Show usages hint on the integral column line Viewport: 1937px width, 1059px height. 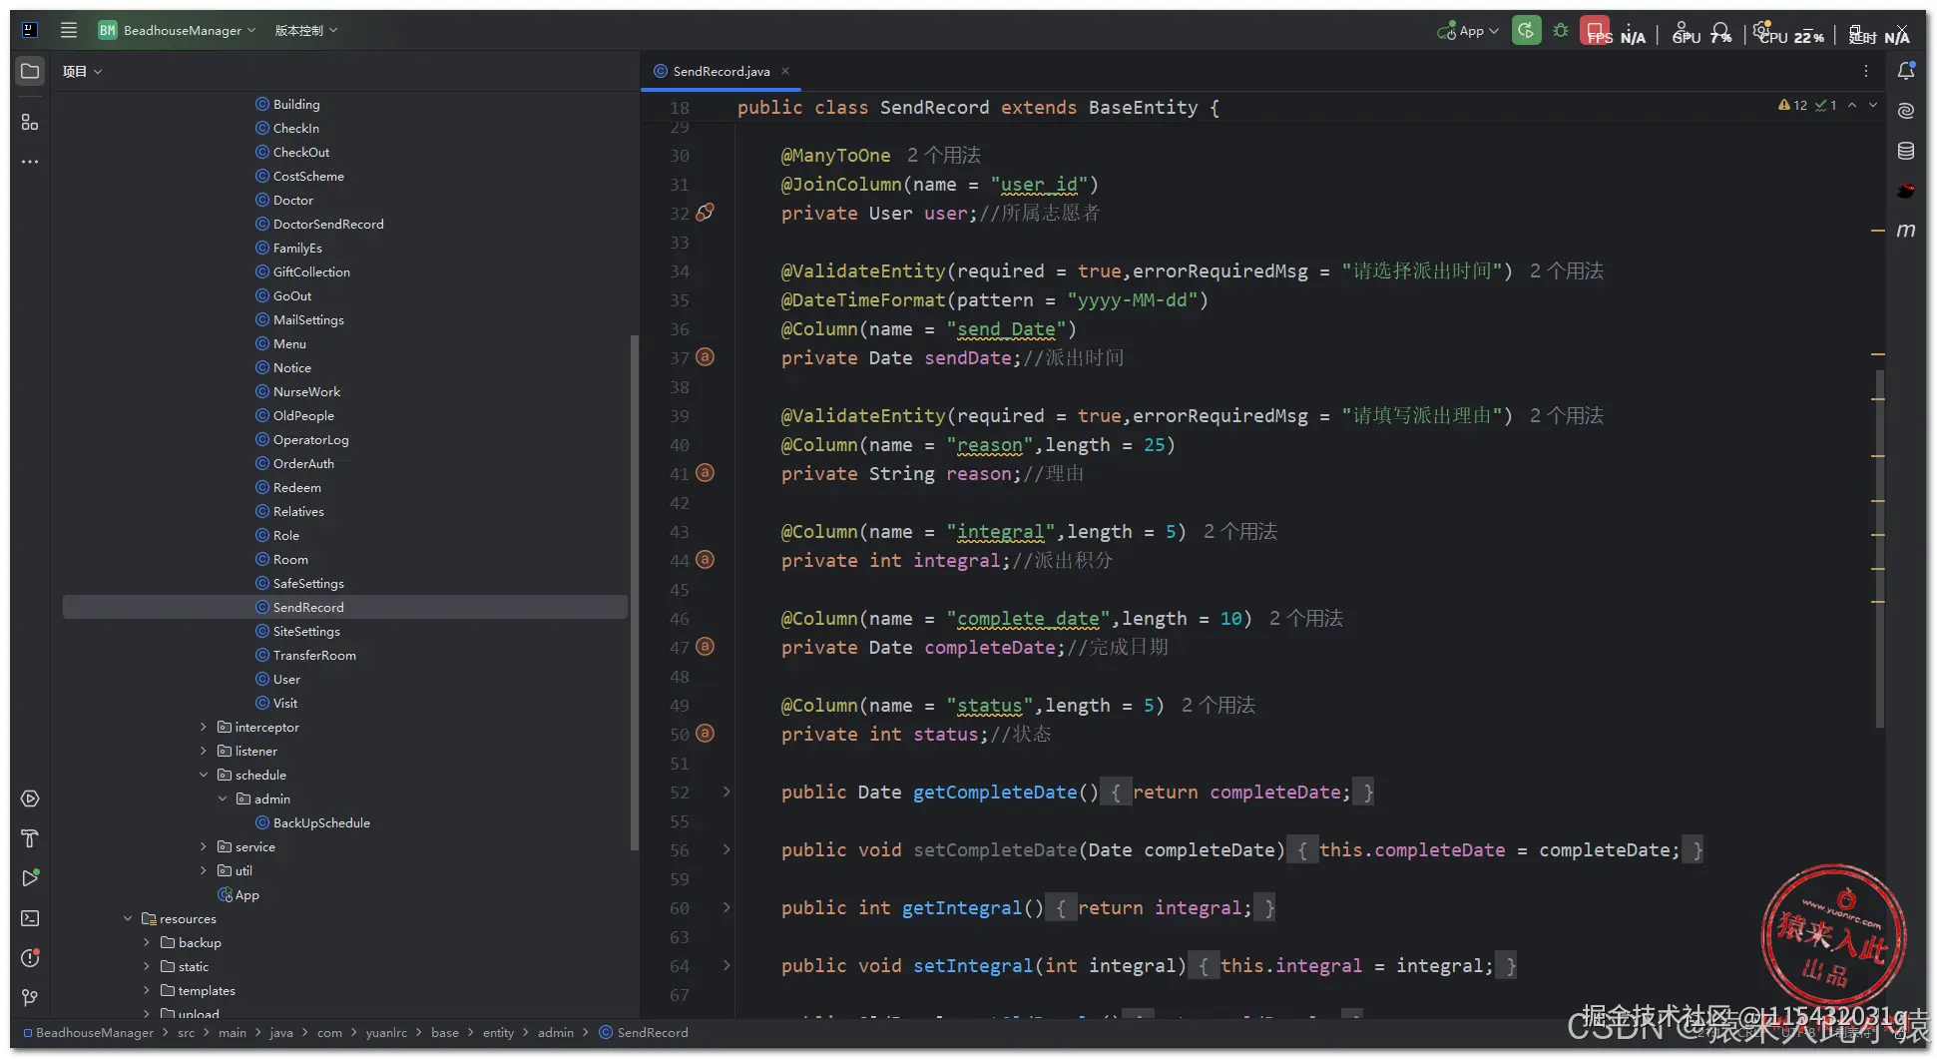pos(1240,531)
